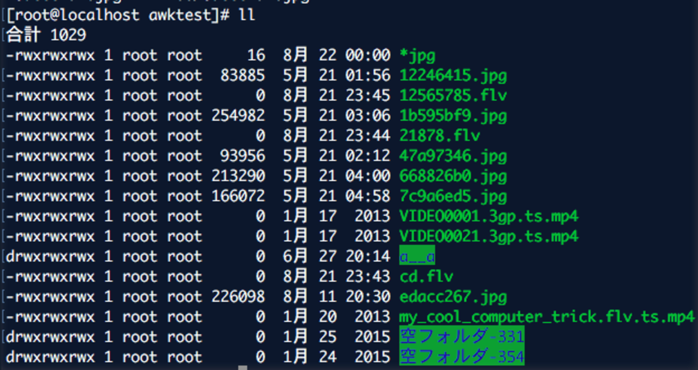Viewport: 698px width, 370px height.
Task: Click the highlighted directory a__a
Action: [417, 257]
